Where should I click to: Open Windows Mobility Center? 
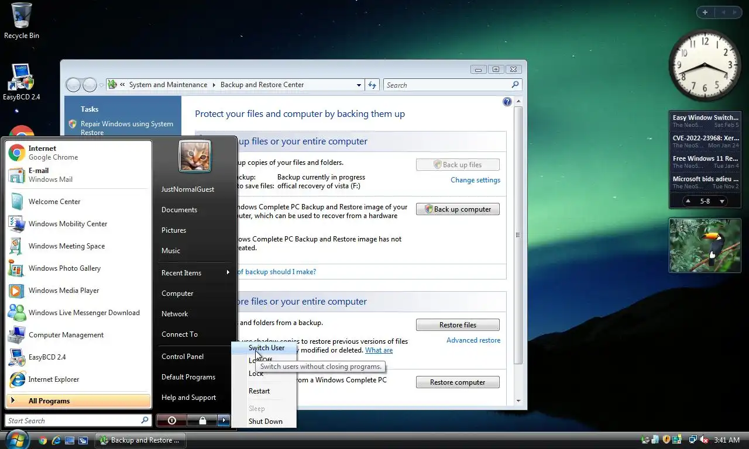[78, 224]
